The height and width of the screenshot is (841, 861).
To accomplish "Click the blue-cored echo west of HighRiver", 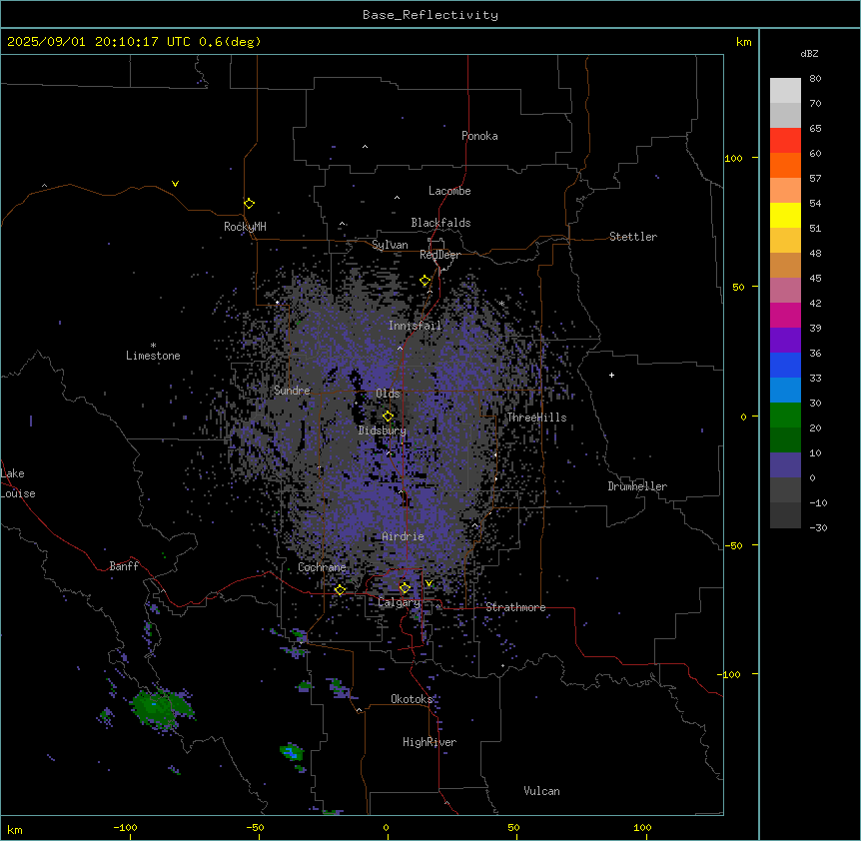I will (293, 753).
